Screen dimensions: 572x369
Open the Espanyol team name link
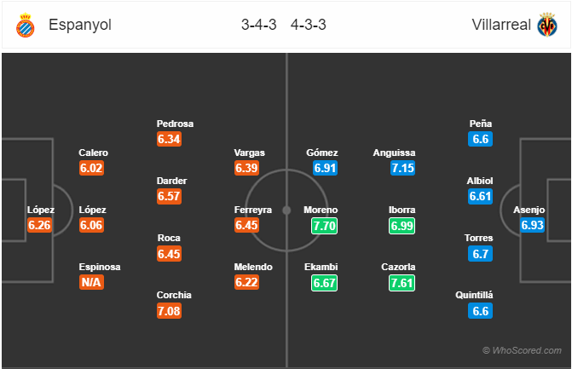(x=80, y=25)
